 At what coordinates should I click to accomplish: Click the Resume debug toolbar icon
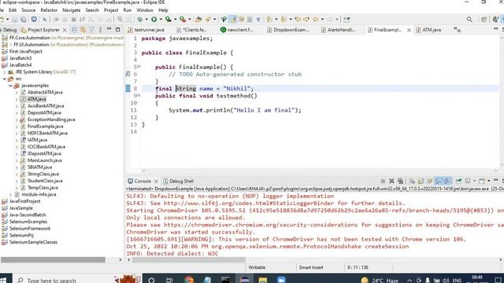pos(56,20)
